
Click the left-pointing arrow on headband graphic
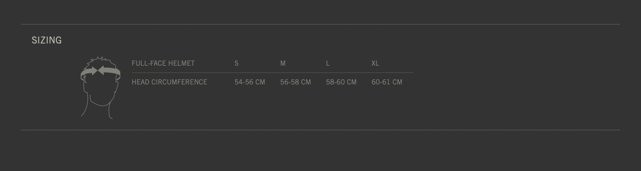pyautogui.click(x=108, y=71)
